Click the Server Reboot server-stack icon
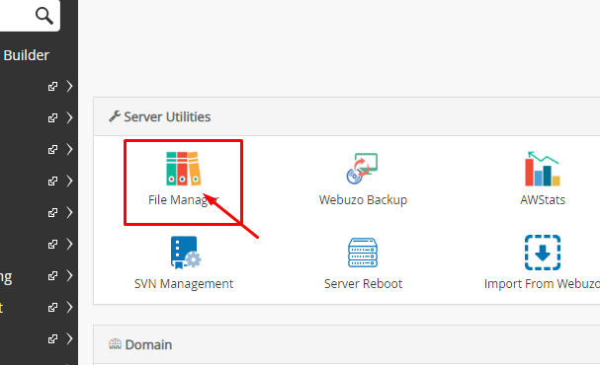This screenshot has height=365, width=600. pyautogui.click(x=363, y=253)
